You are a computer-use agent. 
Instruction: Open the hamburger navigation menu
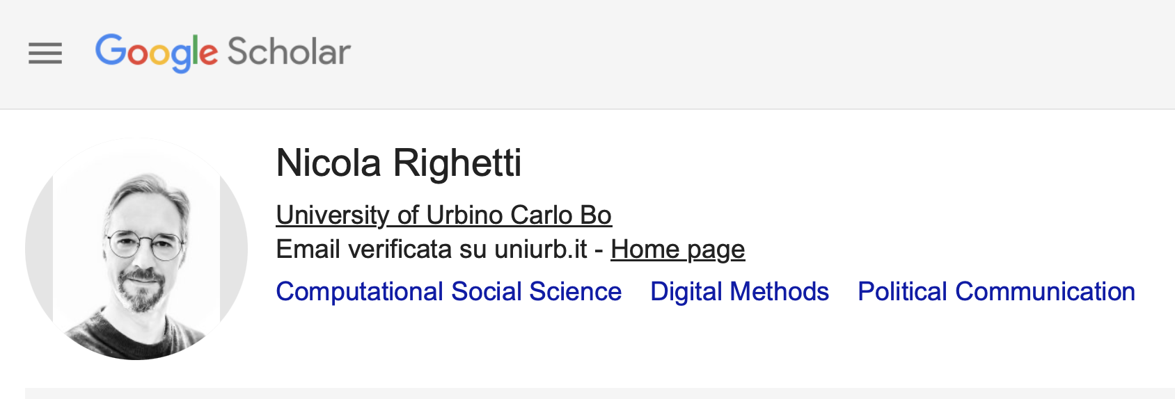pos(45,53)
